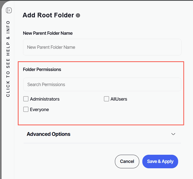Check the Everyone permission box
Viewport: 193px width, 179px height.
click(26, 110)
